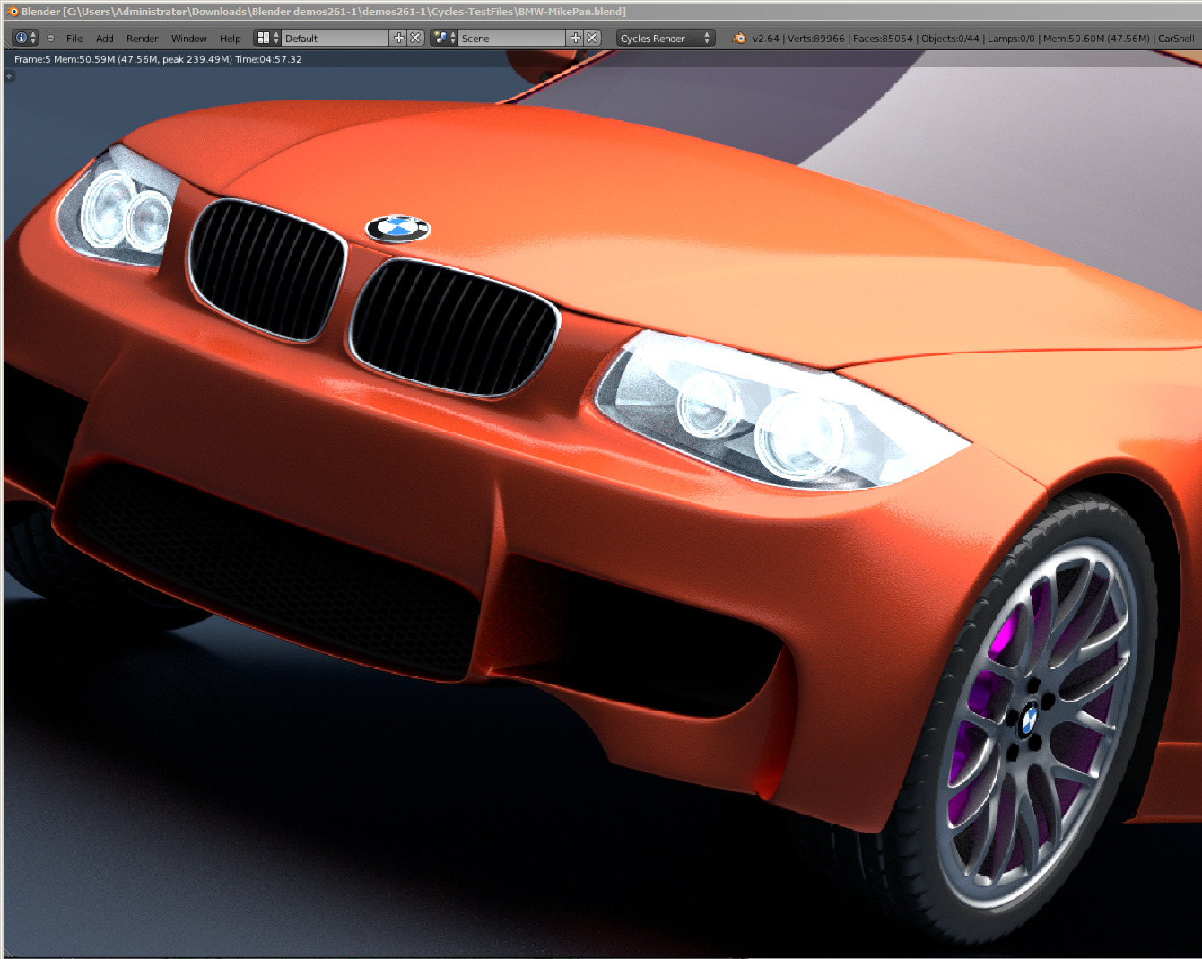Add a new screen layout with the plus icon
Viewport: 1202px width, 959px height.
click(399, 38)
